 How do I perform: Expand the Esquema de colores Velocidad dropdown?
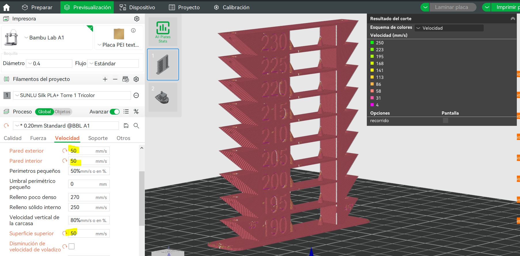click(x=449, y=28)
